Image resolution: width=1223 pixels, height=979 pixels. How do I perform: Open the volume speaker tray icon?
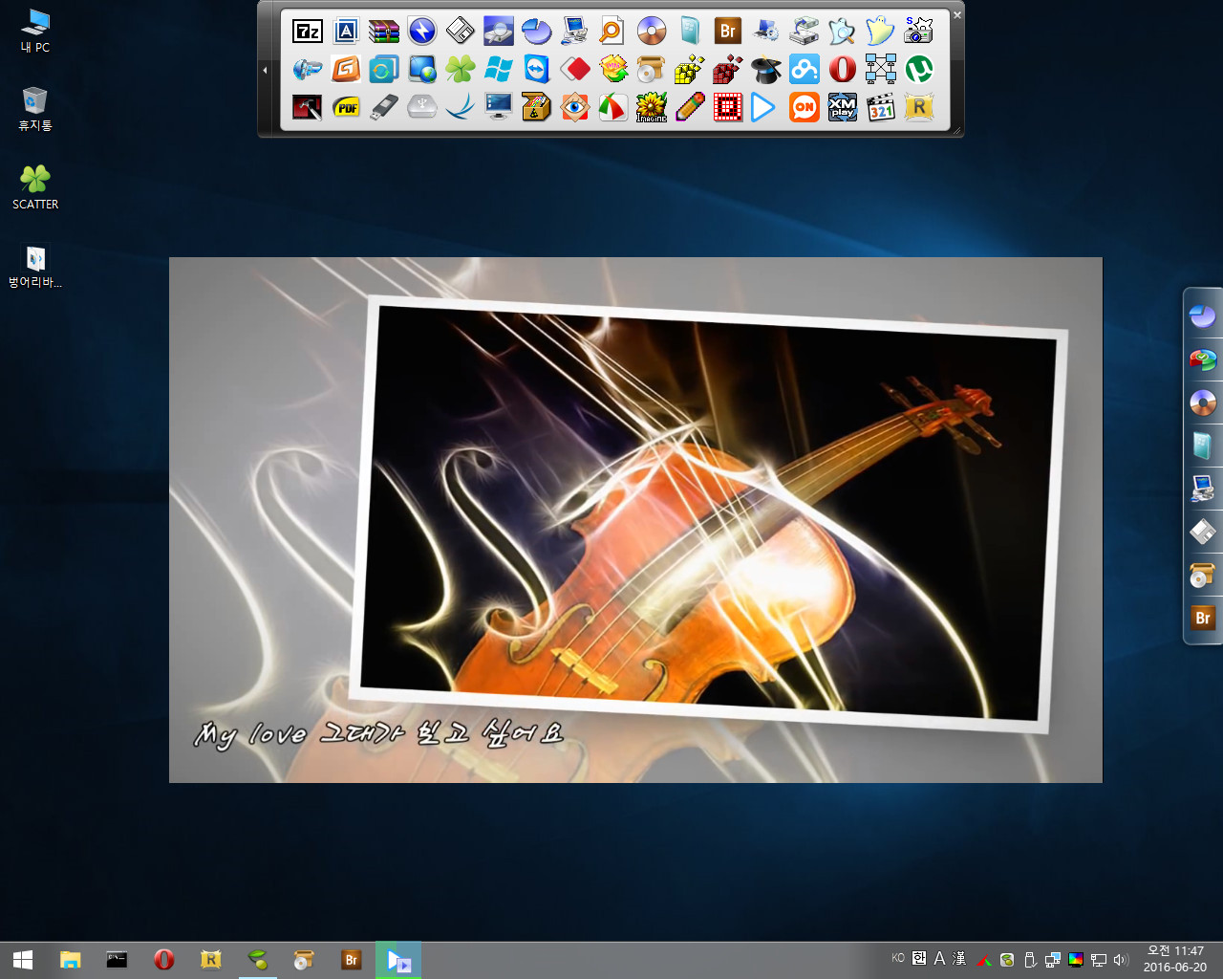[x=1121, y=959]
